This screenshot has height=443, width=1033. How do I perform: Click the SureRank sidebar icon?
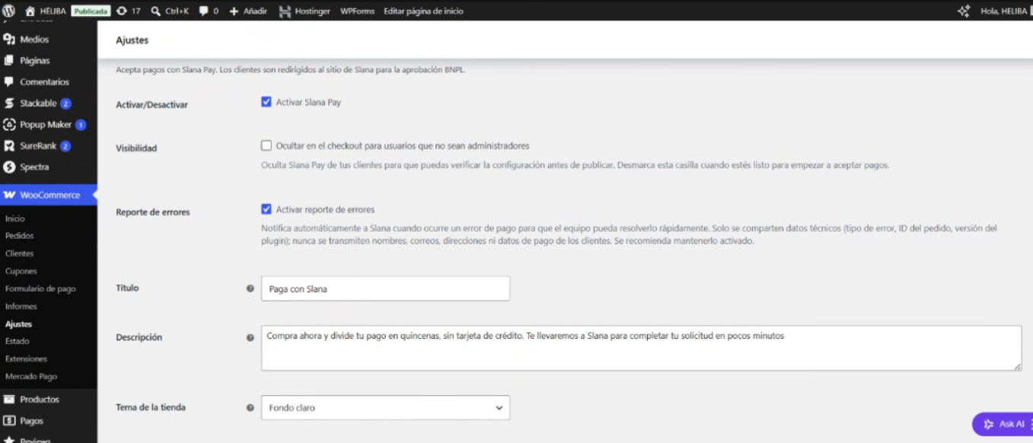click(x=9, y=145)
